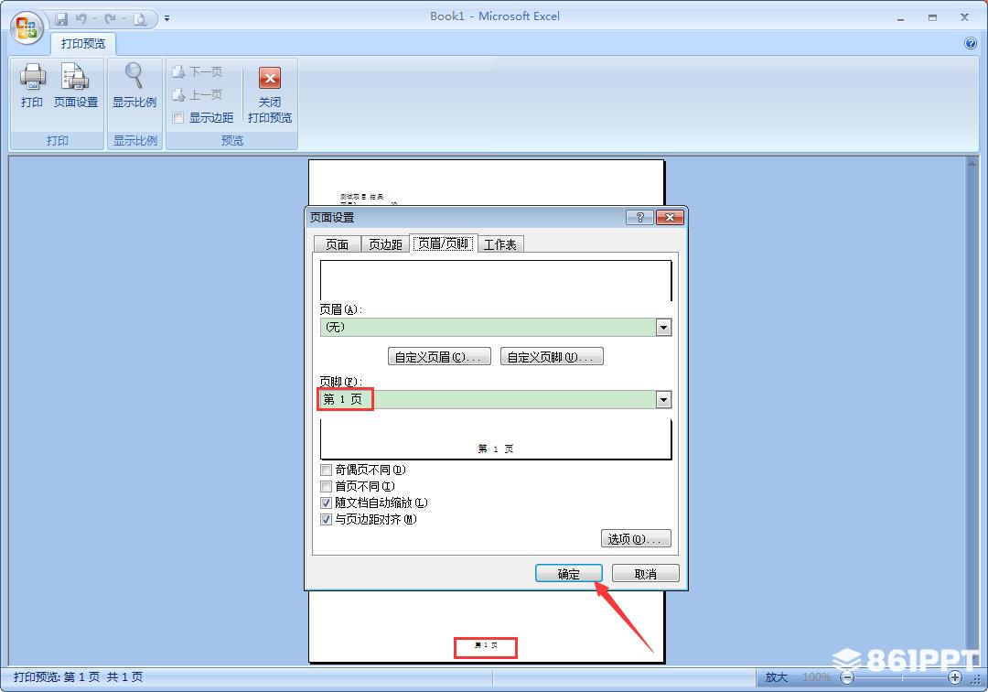The image size is (988, 692).
Task: Click the Excel Help icon
Action: tap(971, 43)
